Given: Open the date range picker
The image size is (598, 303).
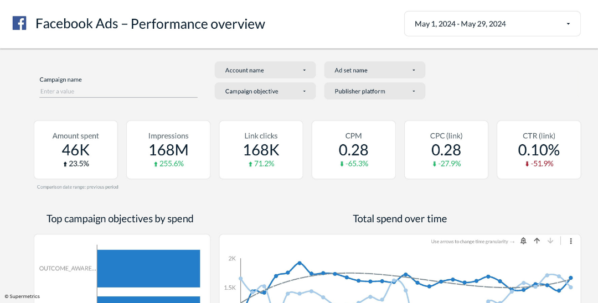Looking at the screenshot, I should (492, 24).
